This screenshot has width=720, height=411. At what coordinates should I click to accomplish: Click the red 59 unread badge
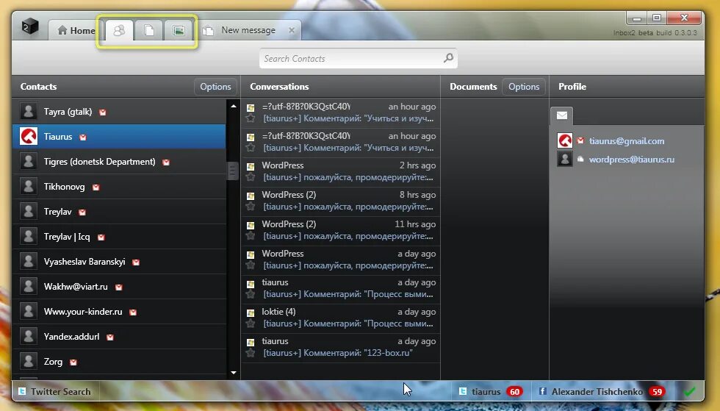pos(657,392)
